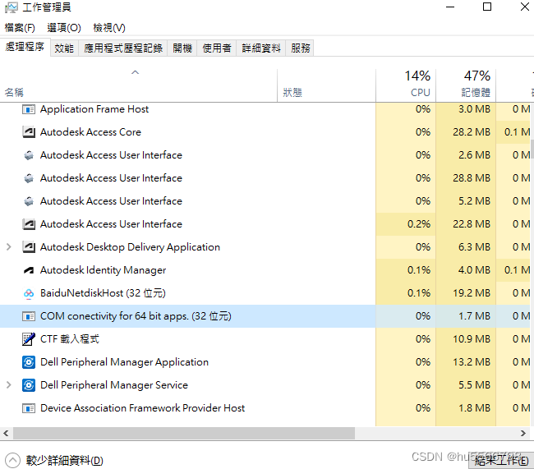
Task: Sort by the 狀態 column header
Action: click(327, 85)
